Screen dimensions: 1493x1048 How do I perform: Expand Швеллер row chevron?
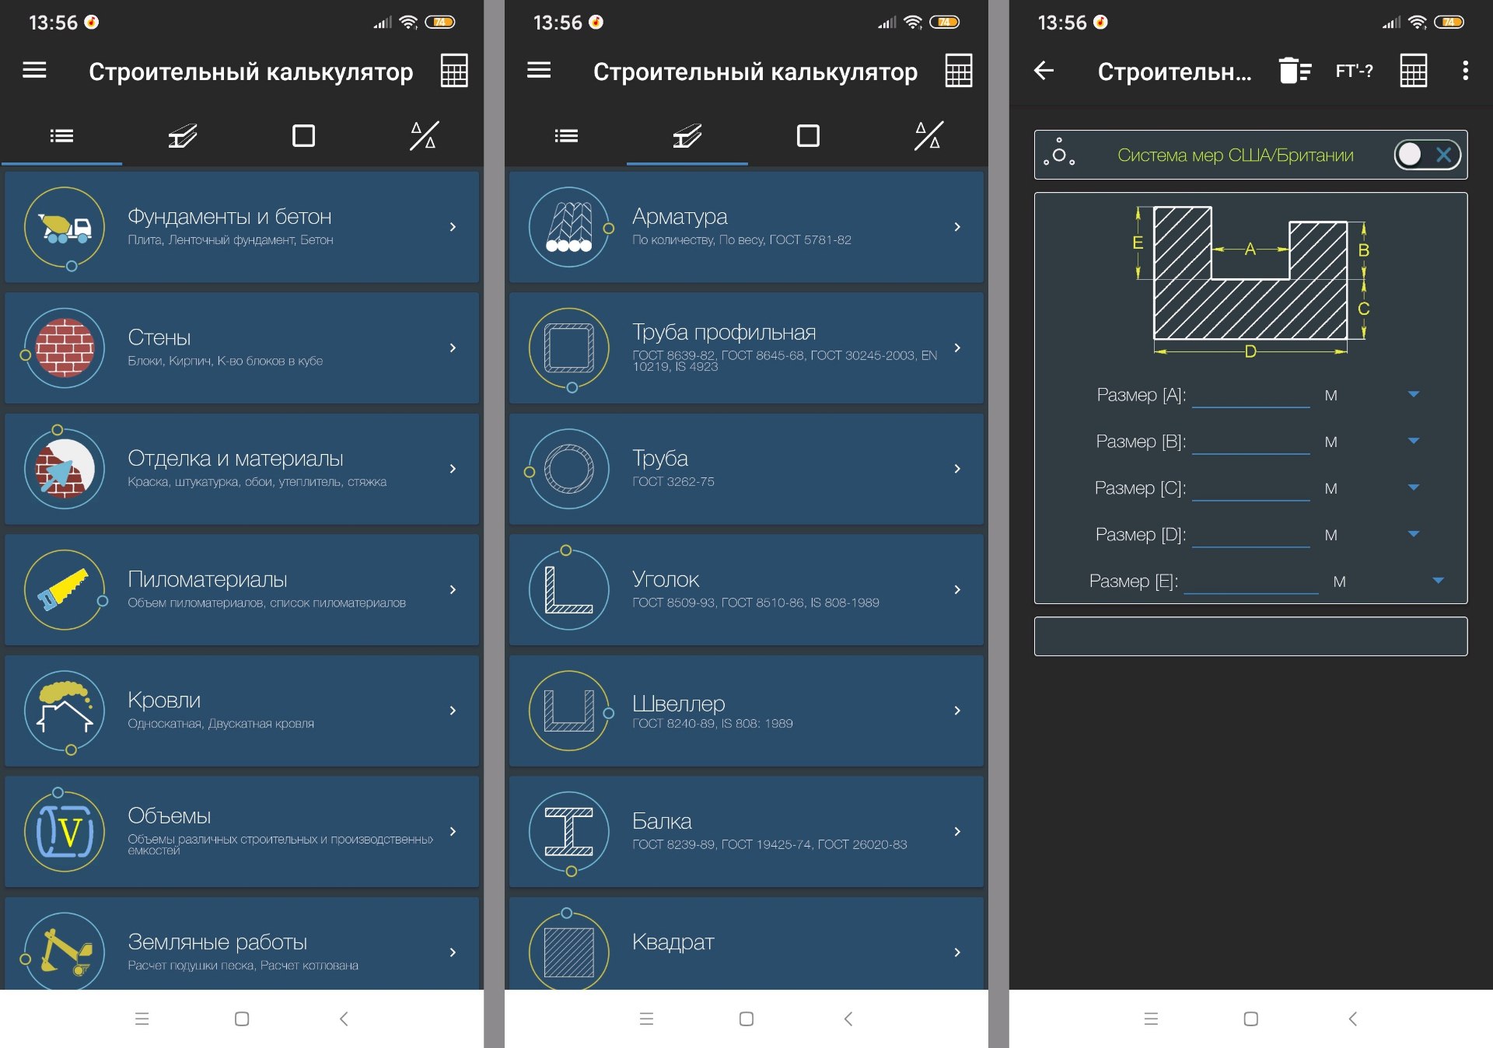click(957, 711)
